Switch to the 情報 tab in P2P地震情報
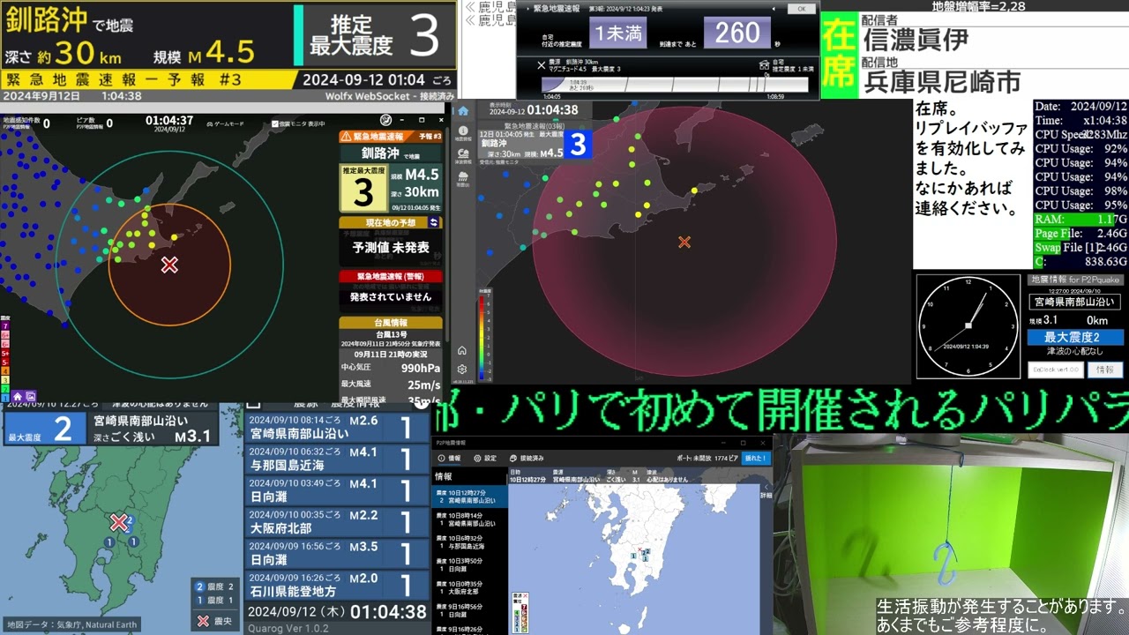This screenshot has height=635, width=1129. tap(449, 459)
